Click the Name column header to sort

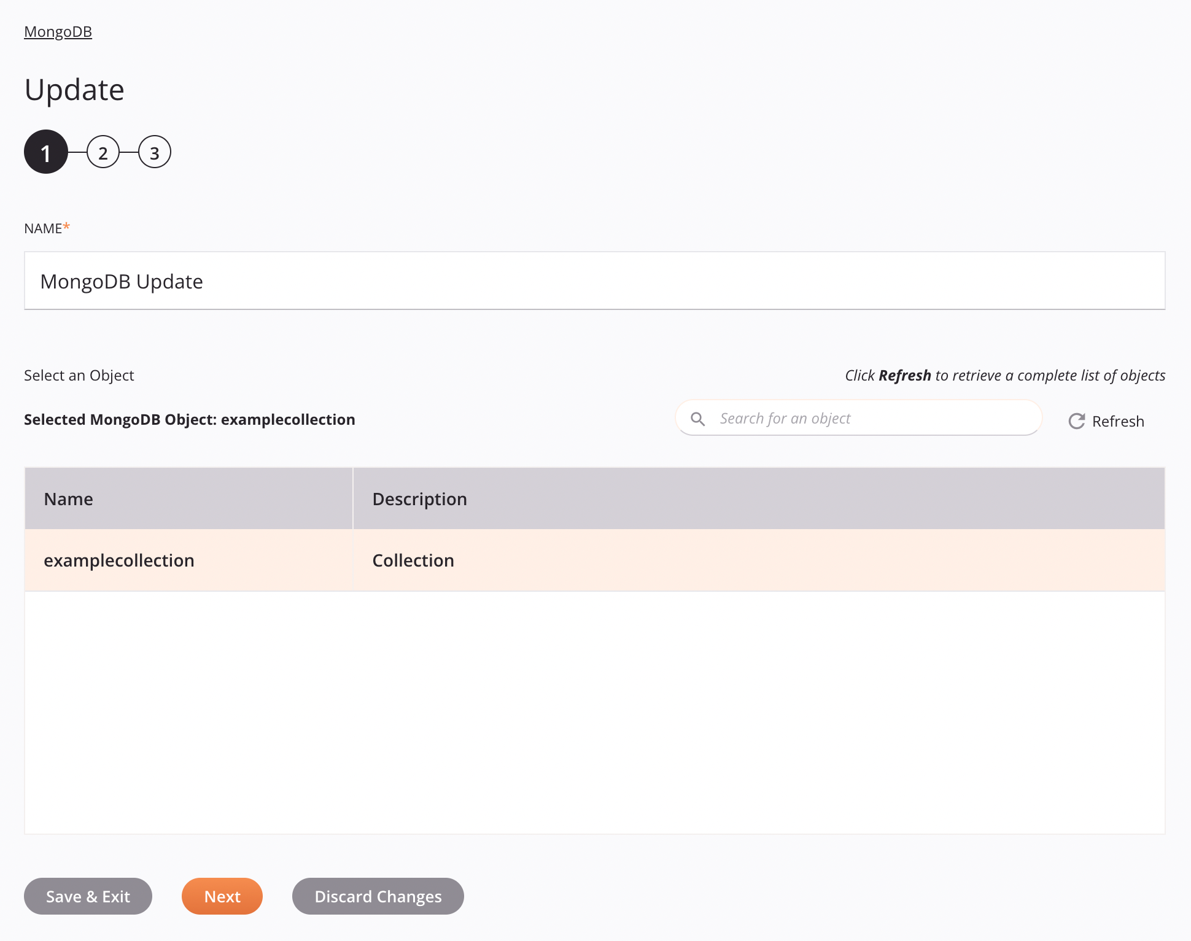tap(190, 498)
